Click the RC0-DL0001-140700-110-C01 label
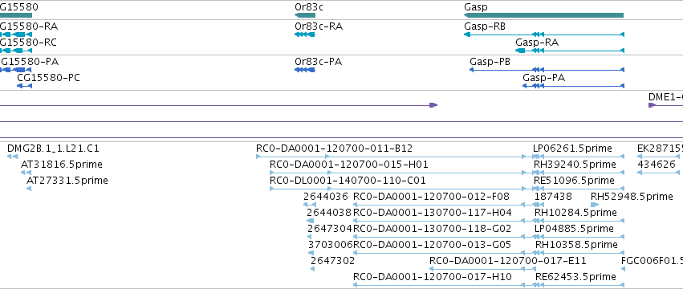The image size is (683, 289). [348, 181]
